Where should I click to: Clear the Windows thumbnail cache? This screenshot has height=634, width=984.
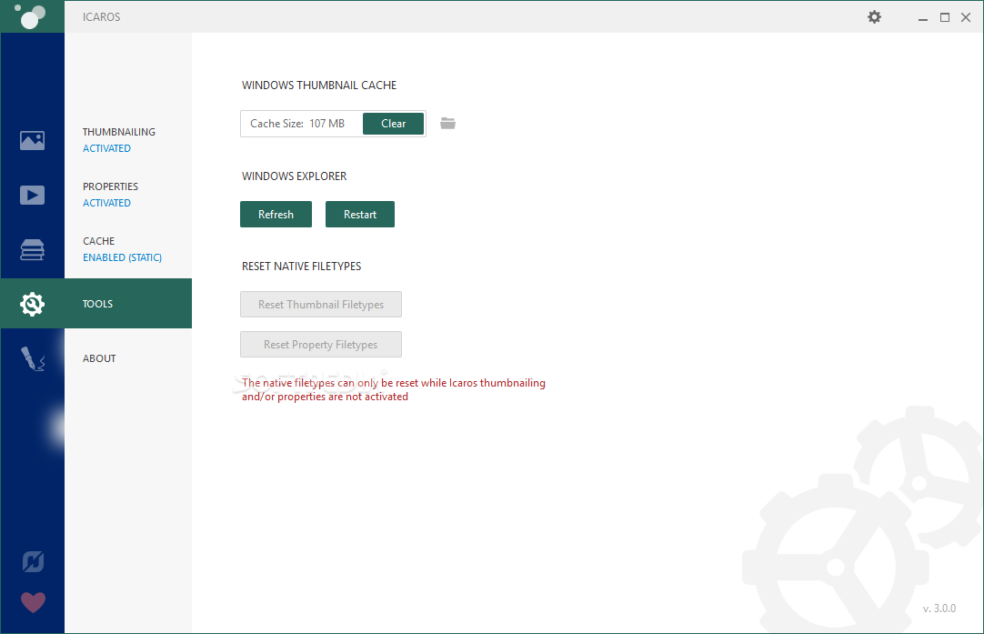(x=393, y=124)
